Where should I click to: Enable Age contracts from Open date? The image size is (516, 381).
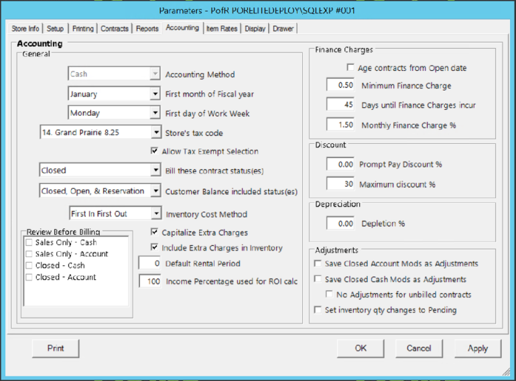[350, 68]
